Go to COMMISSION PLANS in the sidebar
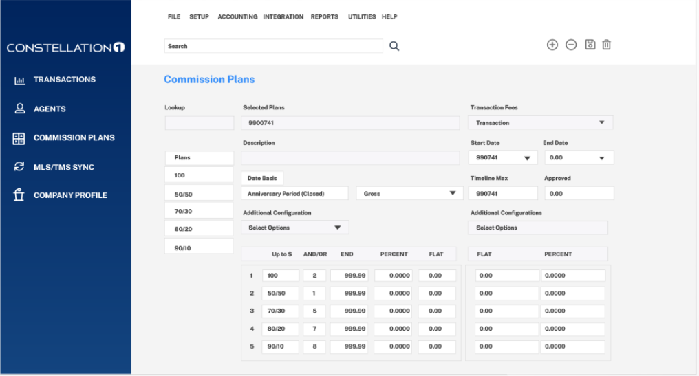This screenshot has width=699, height=376. click(74, 137)
